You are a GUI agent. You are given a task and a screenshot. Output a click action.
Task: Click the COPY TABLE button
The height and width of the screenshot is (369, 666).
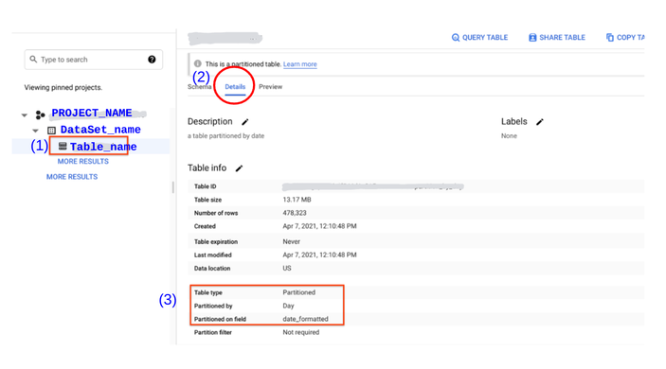pos(625,38)
